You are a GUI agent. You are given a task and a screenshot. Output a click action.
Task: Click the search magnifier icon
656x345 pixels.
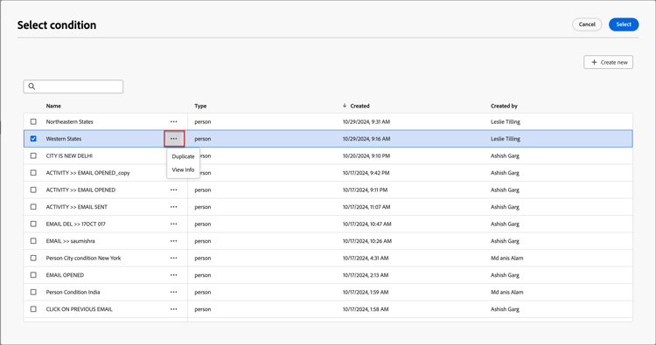pos(31,86)
